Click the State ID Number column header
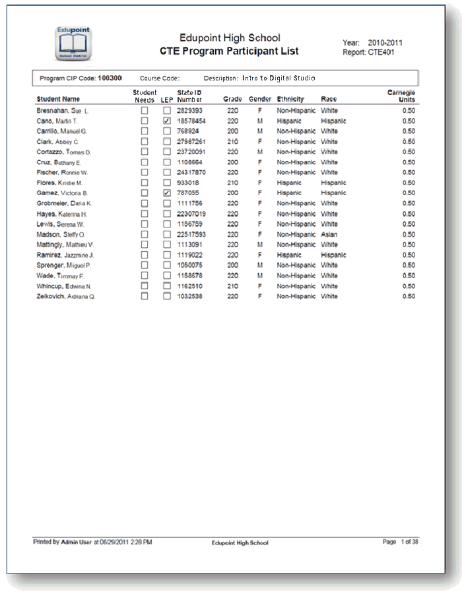Screen dimensions: 462x594 coord(189,96)
